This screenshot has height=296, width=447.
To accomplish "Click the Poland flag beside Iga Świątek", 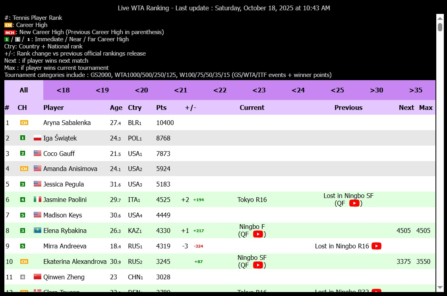I will pos(38,138).
